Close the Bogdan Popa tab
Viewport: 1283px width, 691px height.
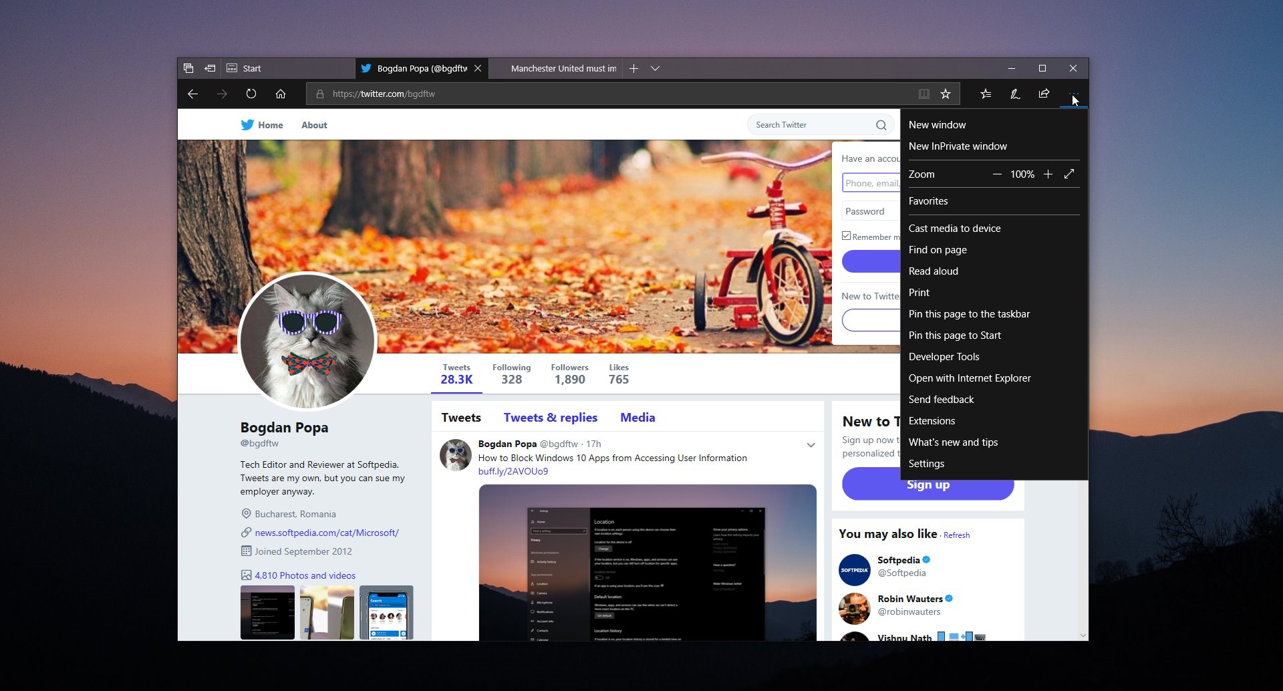coord(478,68)
